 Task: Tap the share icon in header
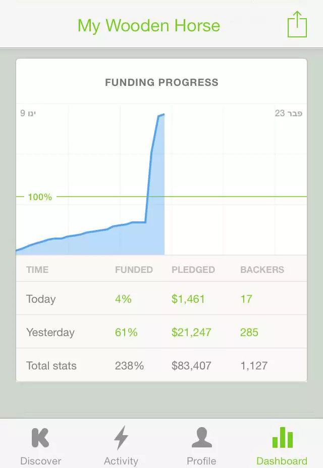tap(297, 24)
